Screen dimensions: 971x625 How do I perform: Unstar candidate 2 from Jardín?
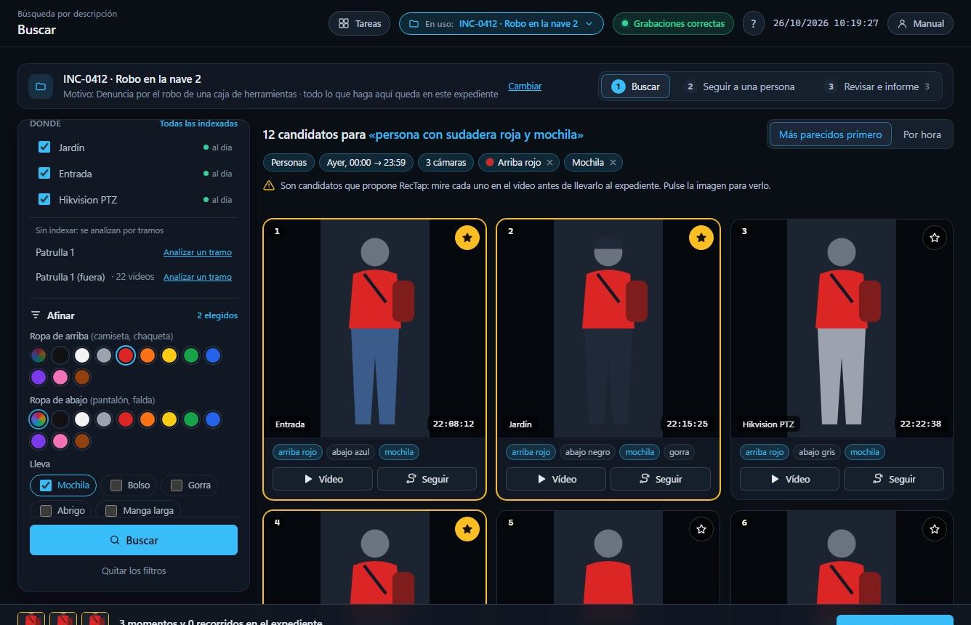(701, 238)
